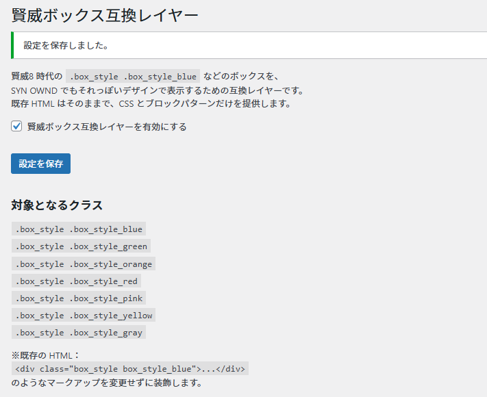Select the .box_style_green class code entry
Image resolution: width=487 pixels, height=397 pixels.
click(x=81, y=246)
